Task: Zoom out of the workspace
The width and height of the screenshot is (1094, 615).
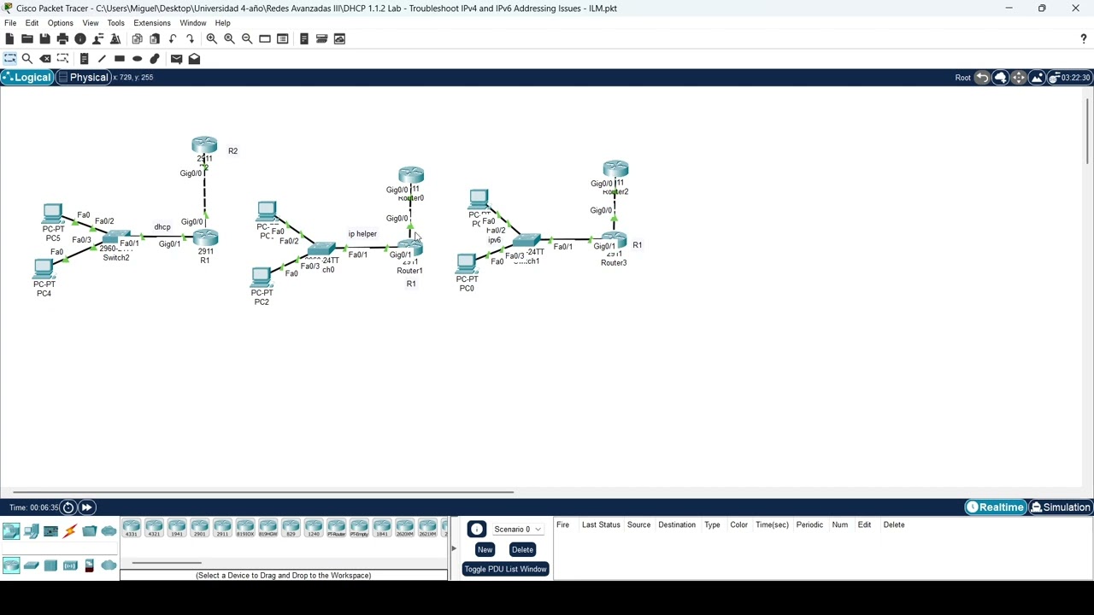Action: (x=247, y=38)
